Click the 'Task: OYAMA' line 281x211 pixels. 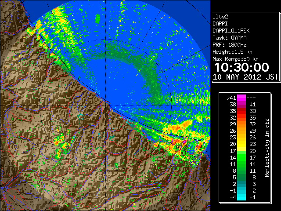pos(230,38)
